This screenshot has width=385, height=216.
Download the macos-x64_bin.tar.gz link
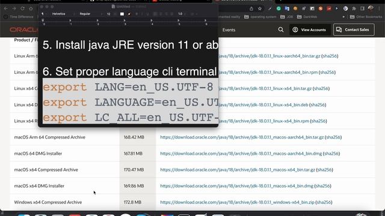click(x=238, y=170)
